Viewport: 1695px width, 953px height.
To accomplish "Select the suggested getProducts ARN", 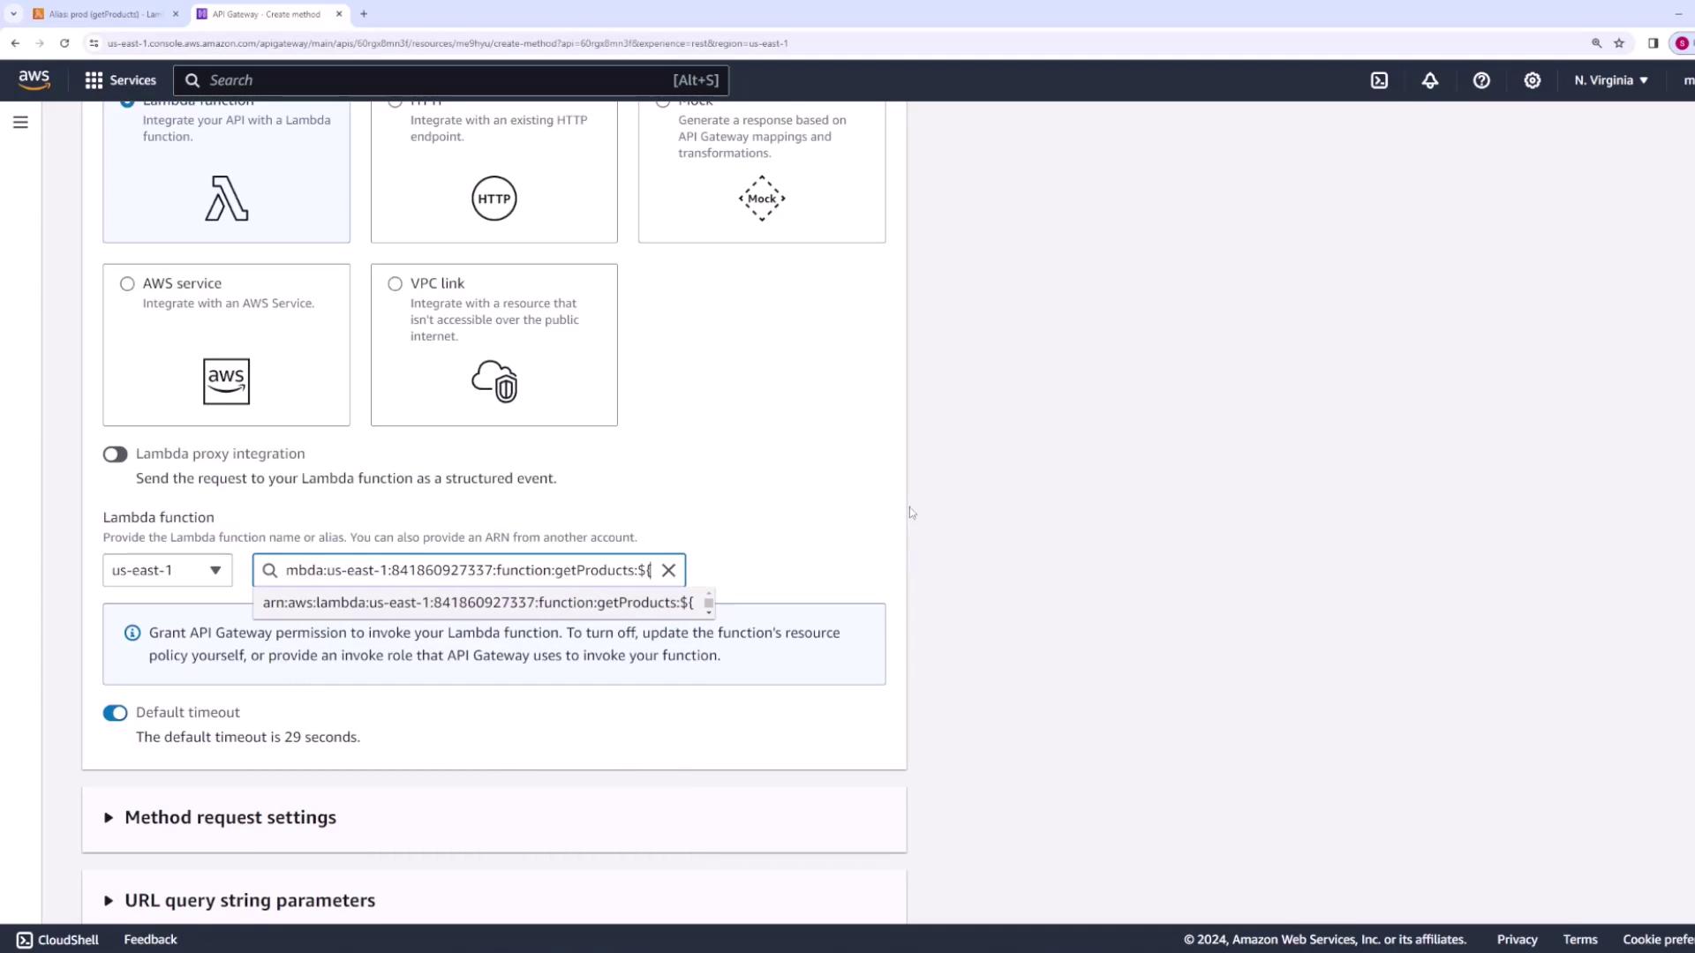I will (x=478, y=603).
